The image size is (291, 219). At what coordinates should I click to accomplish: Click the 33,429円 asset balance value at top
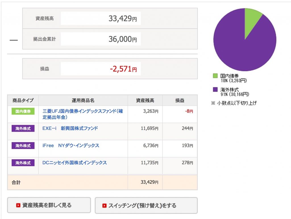[x=123, y=18]
